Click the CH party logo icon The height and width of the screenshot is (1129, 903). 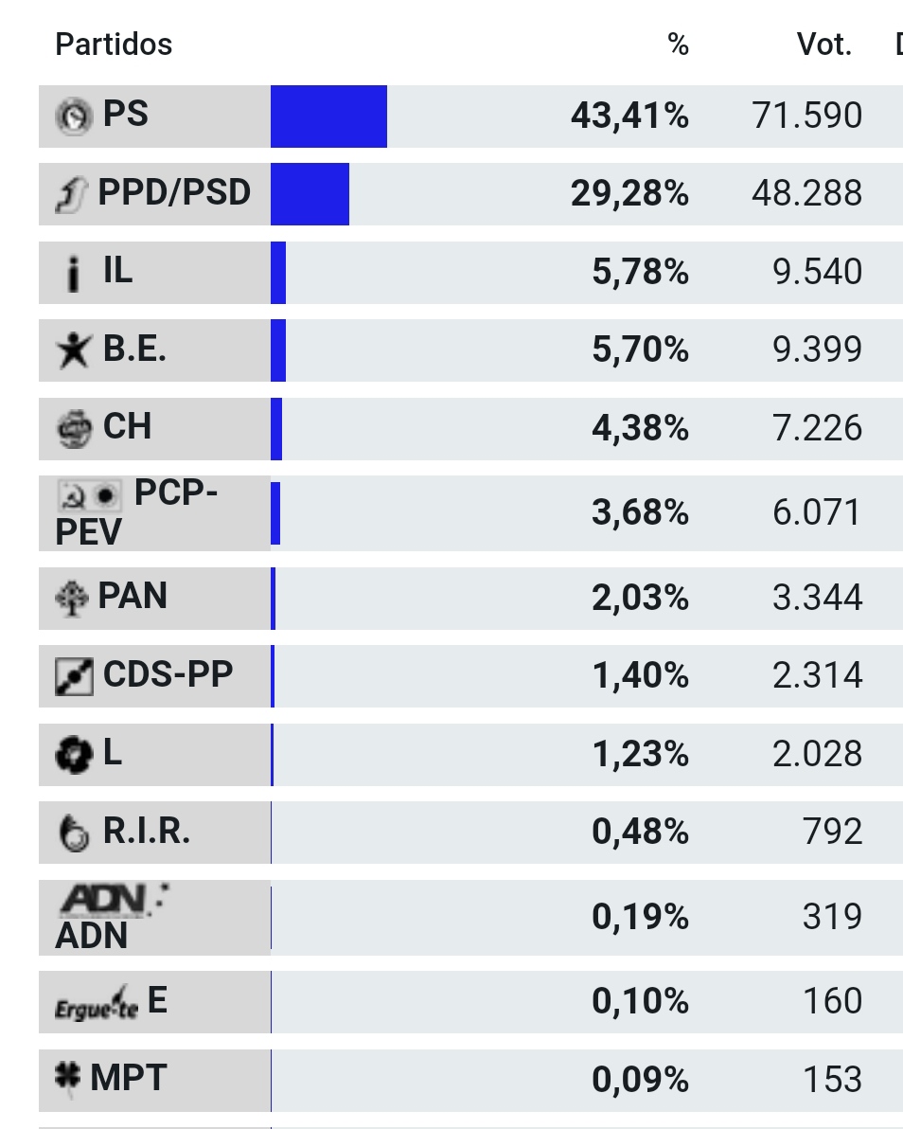(74, 429)
